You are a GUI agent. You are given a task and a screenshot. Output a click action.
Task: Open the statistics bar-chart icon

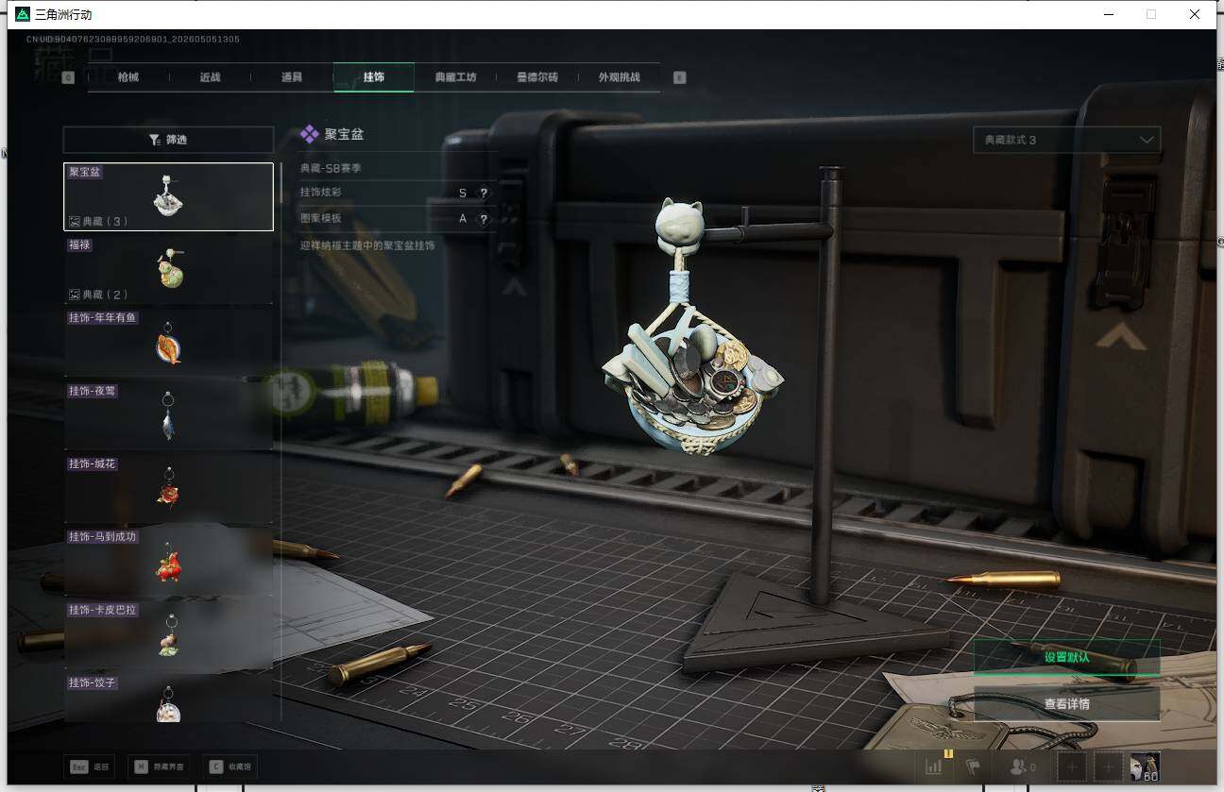[935, 767]
